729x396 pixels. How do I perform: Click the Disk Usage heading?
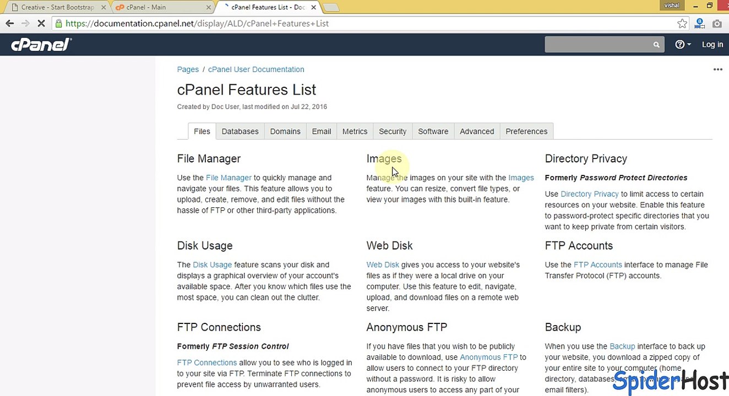click(x=205, y=245)
